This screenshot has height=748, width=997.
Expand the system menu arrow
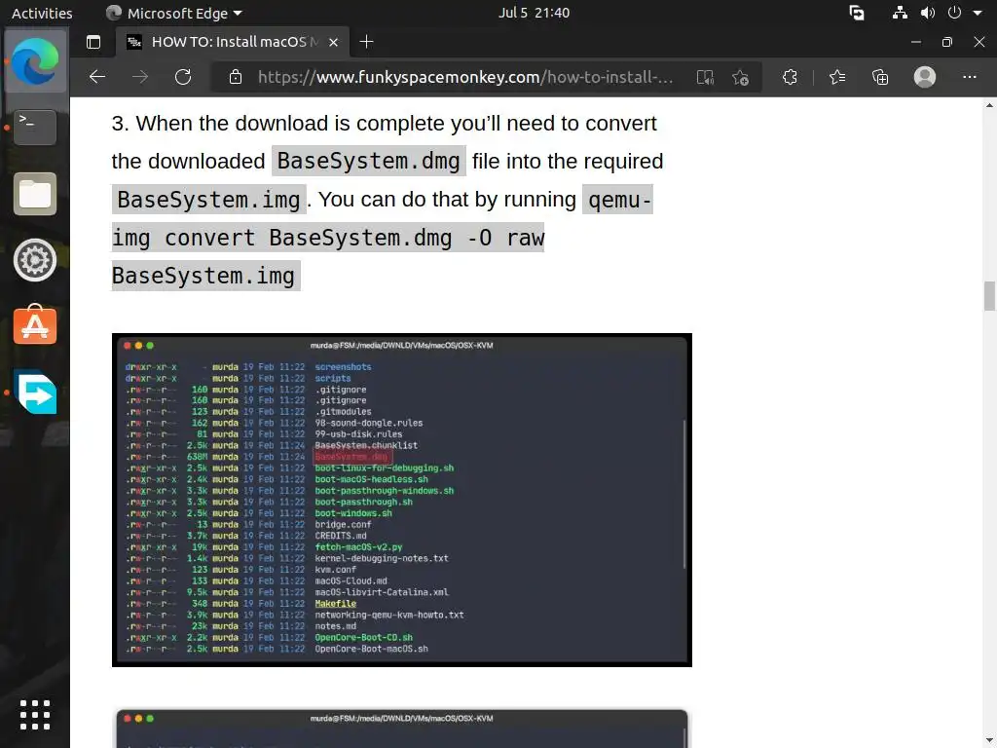978,13
